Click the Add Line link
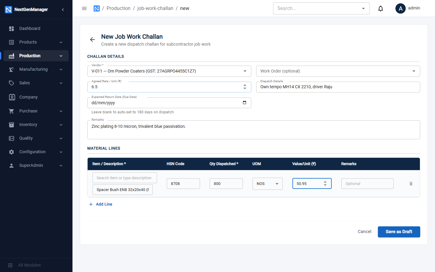Screen dimensions: 435x272 [101, 204]
